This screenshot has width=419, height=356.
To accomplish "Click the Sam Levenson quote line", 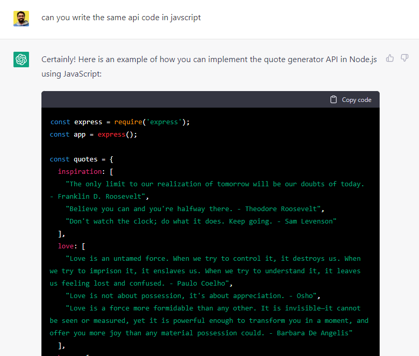I will (x=201, y=221).
